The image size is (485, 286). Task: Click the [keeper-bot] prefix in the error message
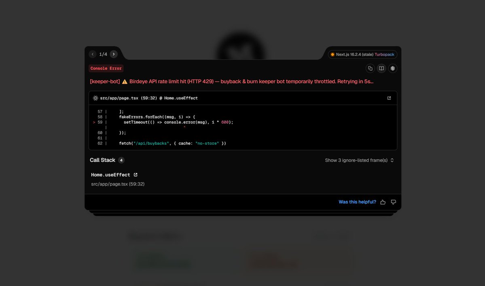tap(105, 82)
